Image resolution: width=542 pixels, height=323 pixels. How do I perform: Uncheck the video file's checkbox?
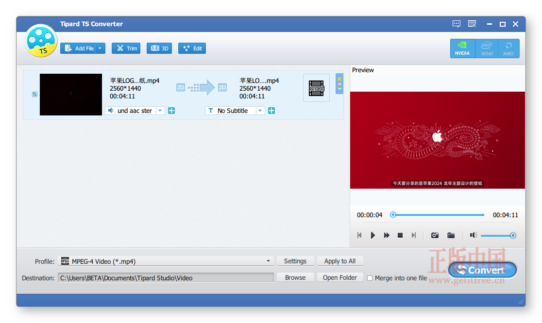click(34, 94)
